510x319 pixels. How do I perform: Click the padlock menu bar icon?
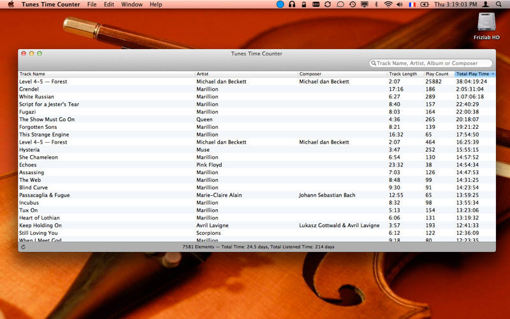[304, 4]
